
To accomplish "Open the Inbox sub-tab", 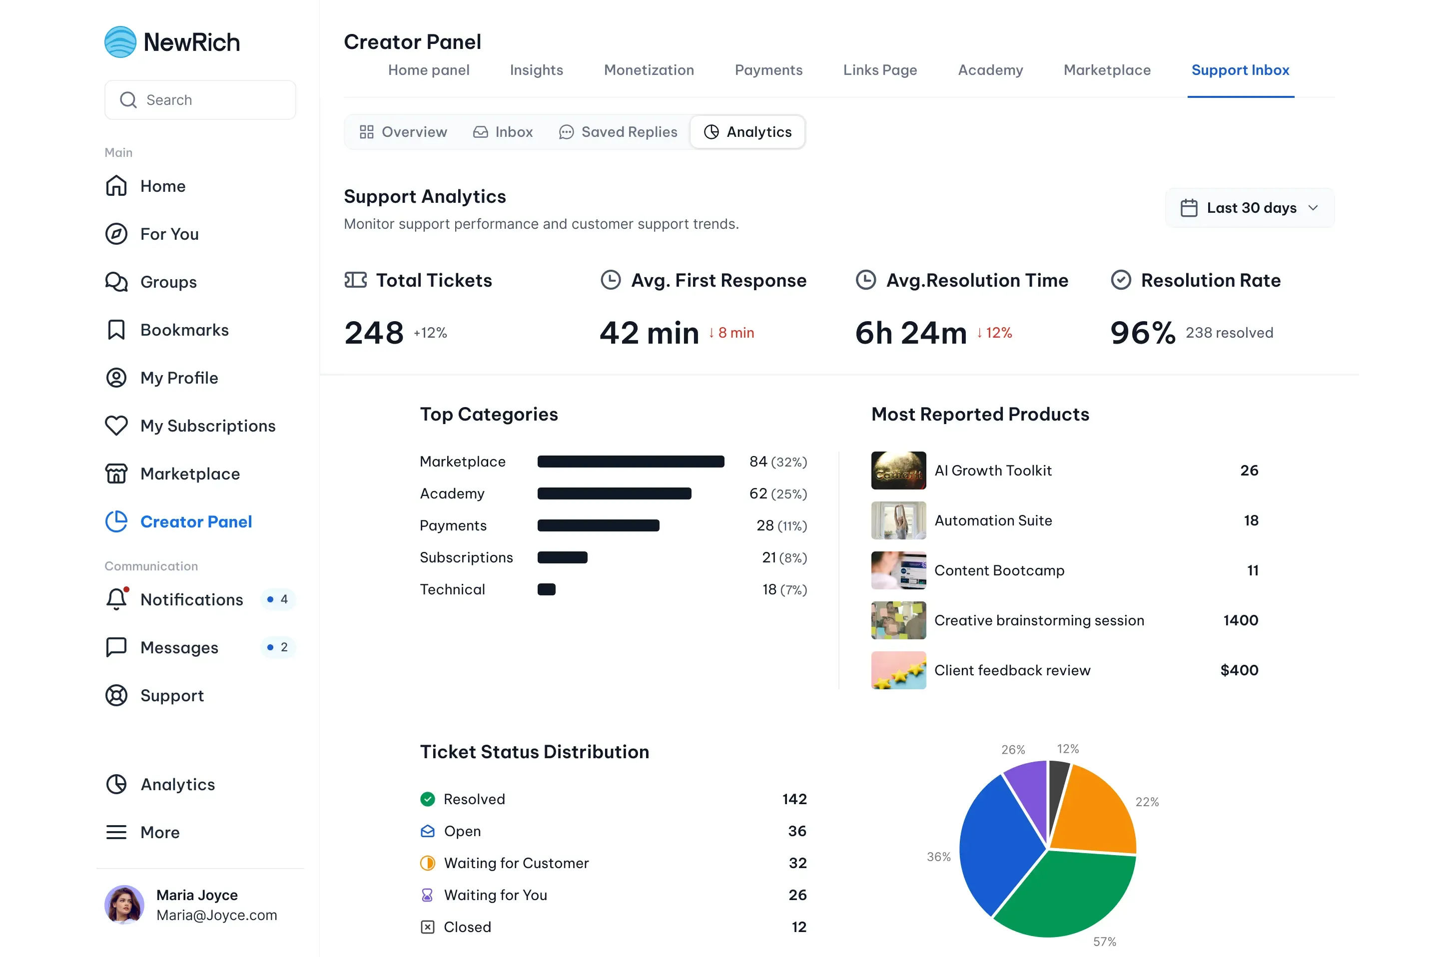I will click(x=503, y=132).
